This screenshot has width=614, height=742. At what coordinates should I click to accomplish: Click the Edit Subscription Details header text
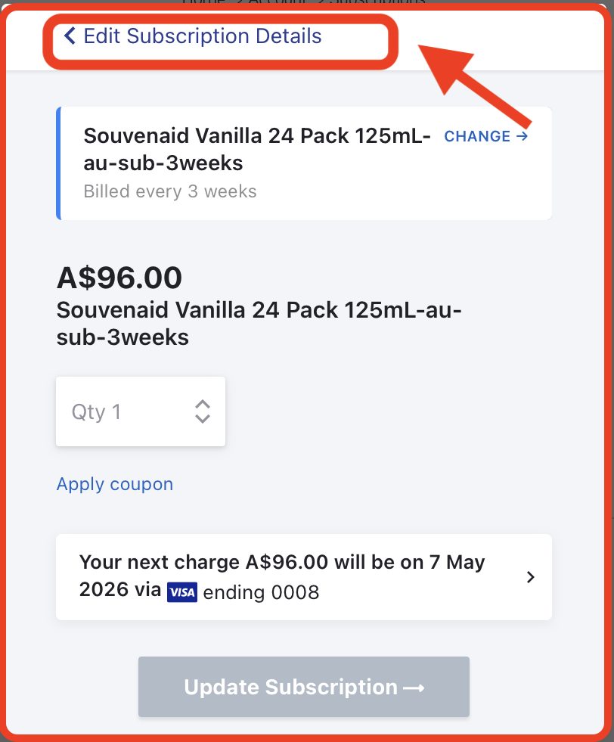[x=203, y=36]
